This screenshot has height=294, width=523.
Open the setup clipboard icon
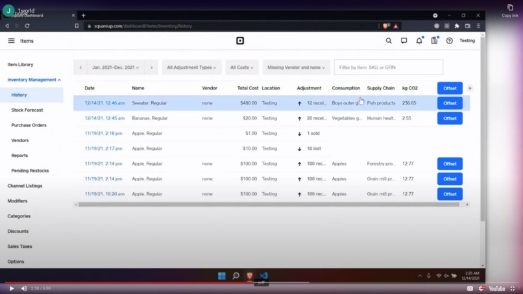[434, 41]
